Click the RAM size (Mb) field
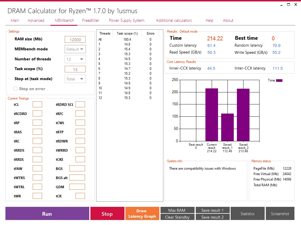The image size is (301, 226). pyautogui.click(x=75, y=39)
